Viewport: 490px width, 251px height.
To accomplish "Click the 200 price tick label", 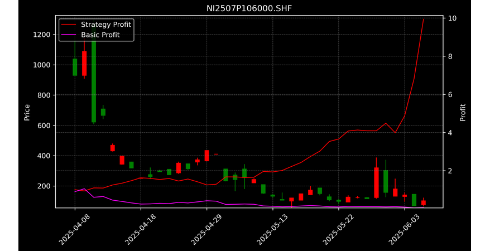I will (44, 186).
